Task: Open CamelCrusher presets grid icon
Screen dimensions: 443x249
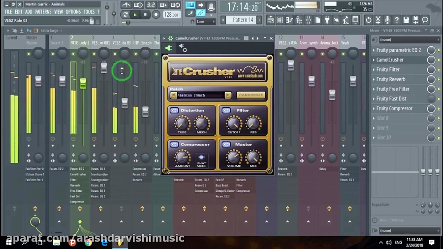Action: coord(246,38)
